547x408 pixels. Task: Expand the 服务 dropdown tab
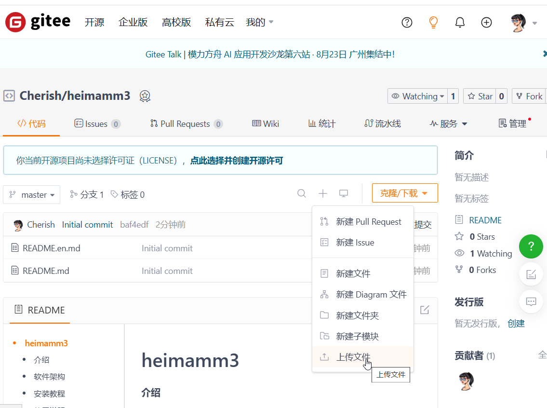pos(448,123)
